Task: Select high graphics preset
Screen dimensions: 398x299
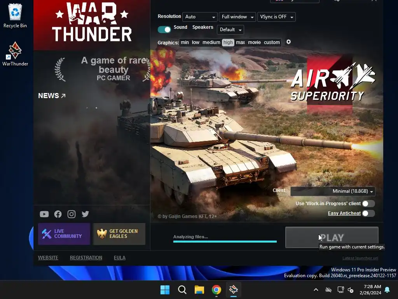Action: pos(228,42)
